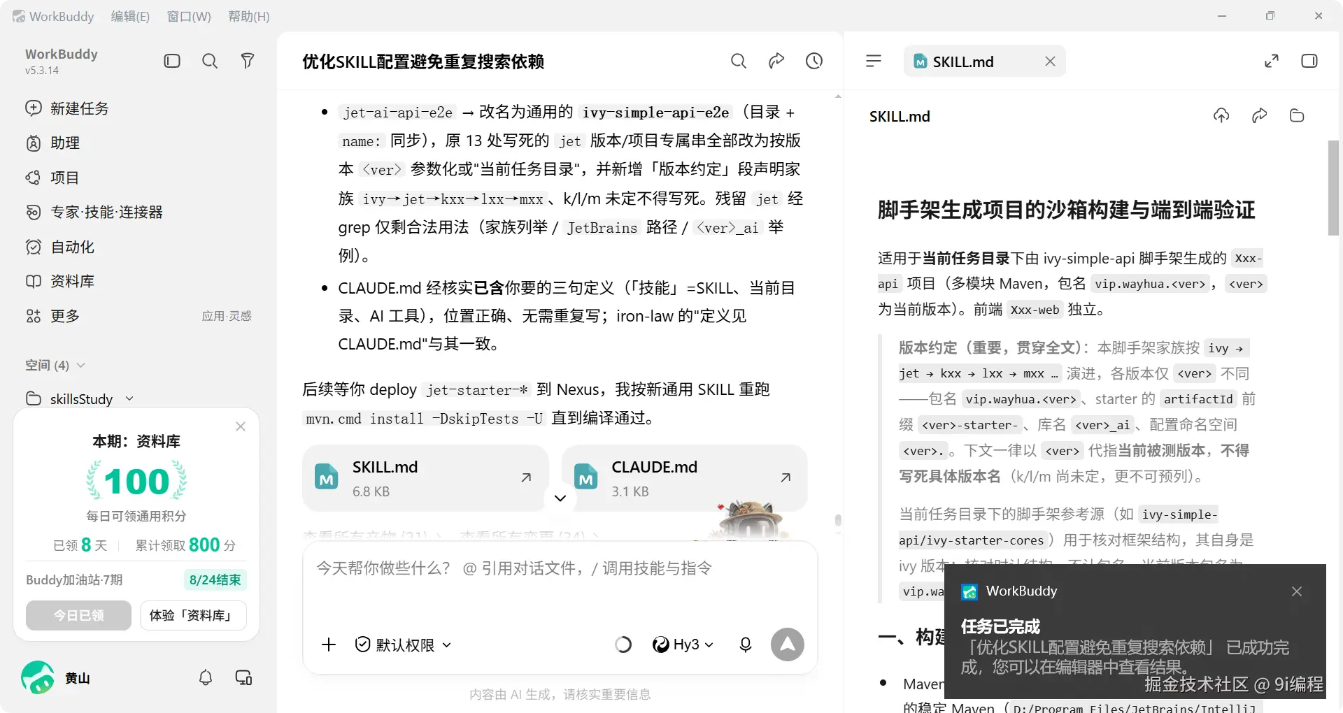Expand skillsStudy workspace chevron
1343x713 pixels.
129,398
